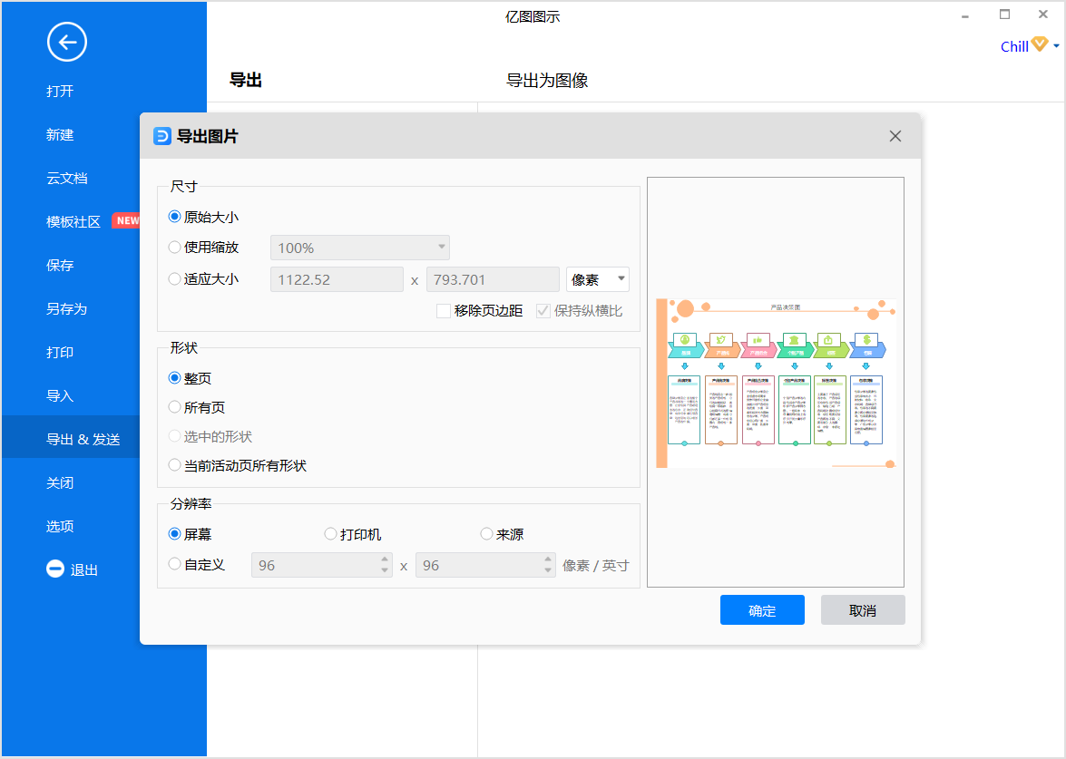This screenshot has width=1066, height=759.
Task: Choose the 打印机 resolution option
Action: click(330, 534)
